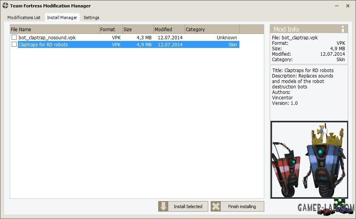The width and height of the screenshot is (356, 219).
Task: Click the Unknown category cell
Action: point(227,37)
